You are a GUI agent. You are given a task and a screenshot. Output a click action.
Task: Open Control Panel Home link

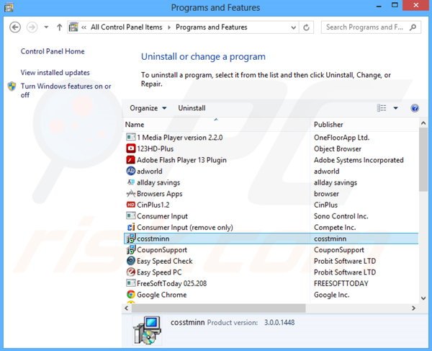tap(53, 51)
